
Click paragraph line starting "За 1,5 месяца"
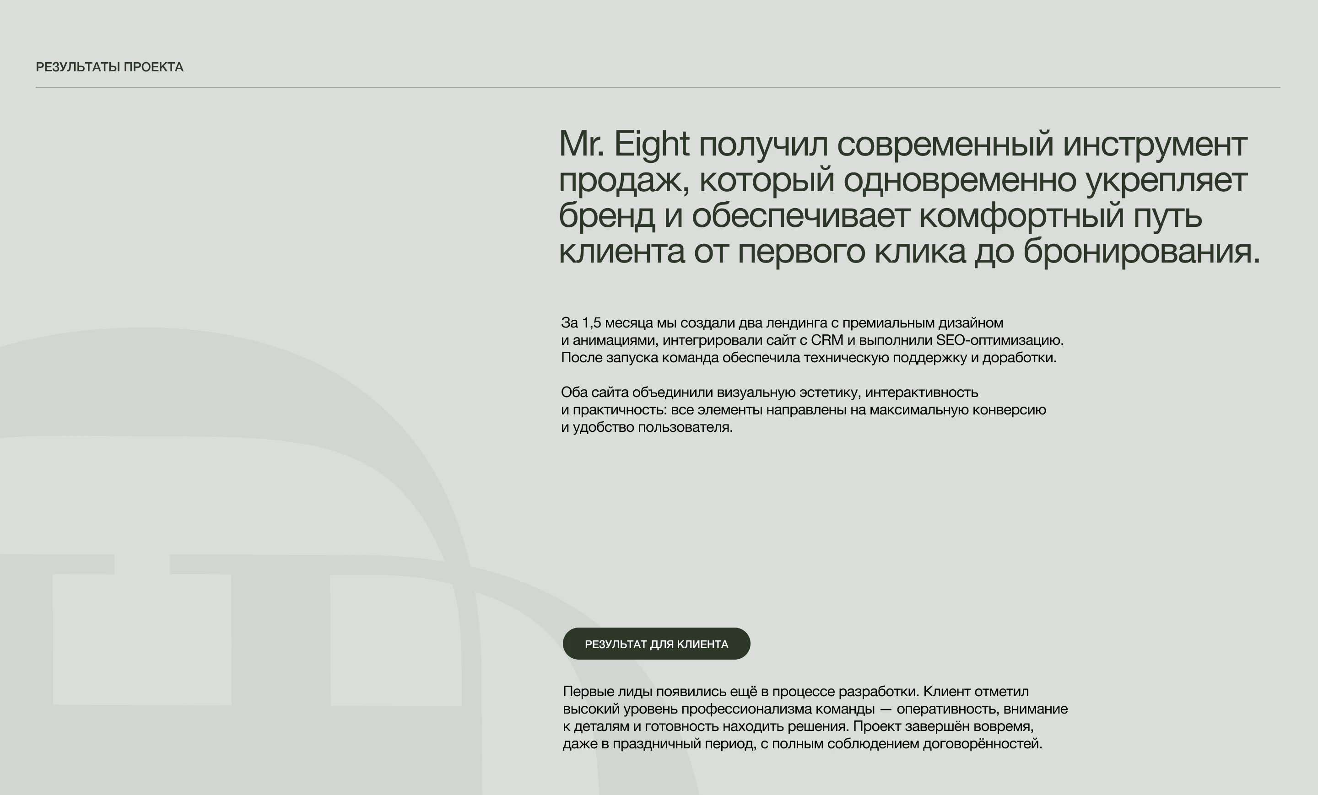(782, 323)
